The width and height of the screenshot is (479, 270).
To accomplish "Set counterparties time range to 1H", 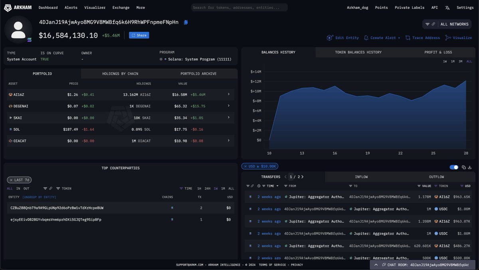I will pos(199,188).
